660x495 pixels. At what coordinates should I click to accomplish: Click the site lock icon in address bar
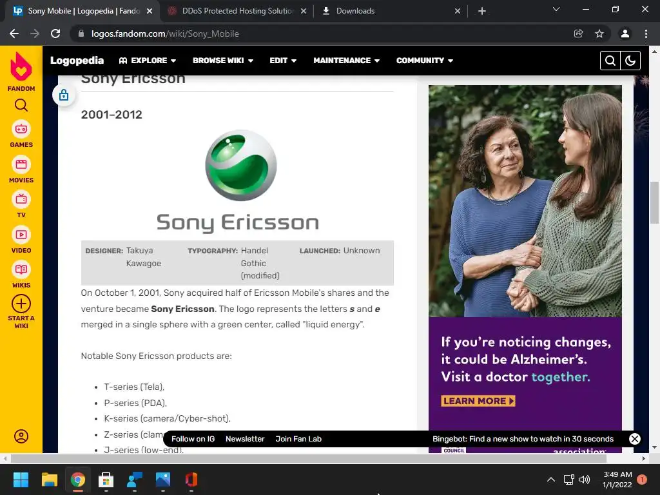[x=81, y=34]
